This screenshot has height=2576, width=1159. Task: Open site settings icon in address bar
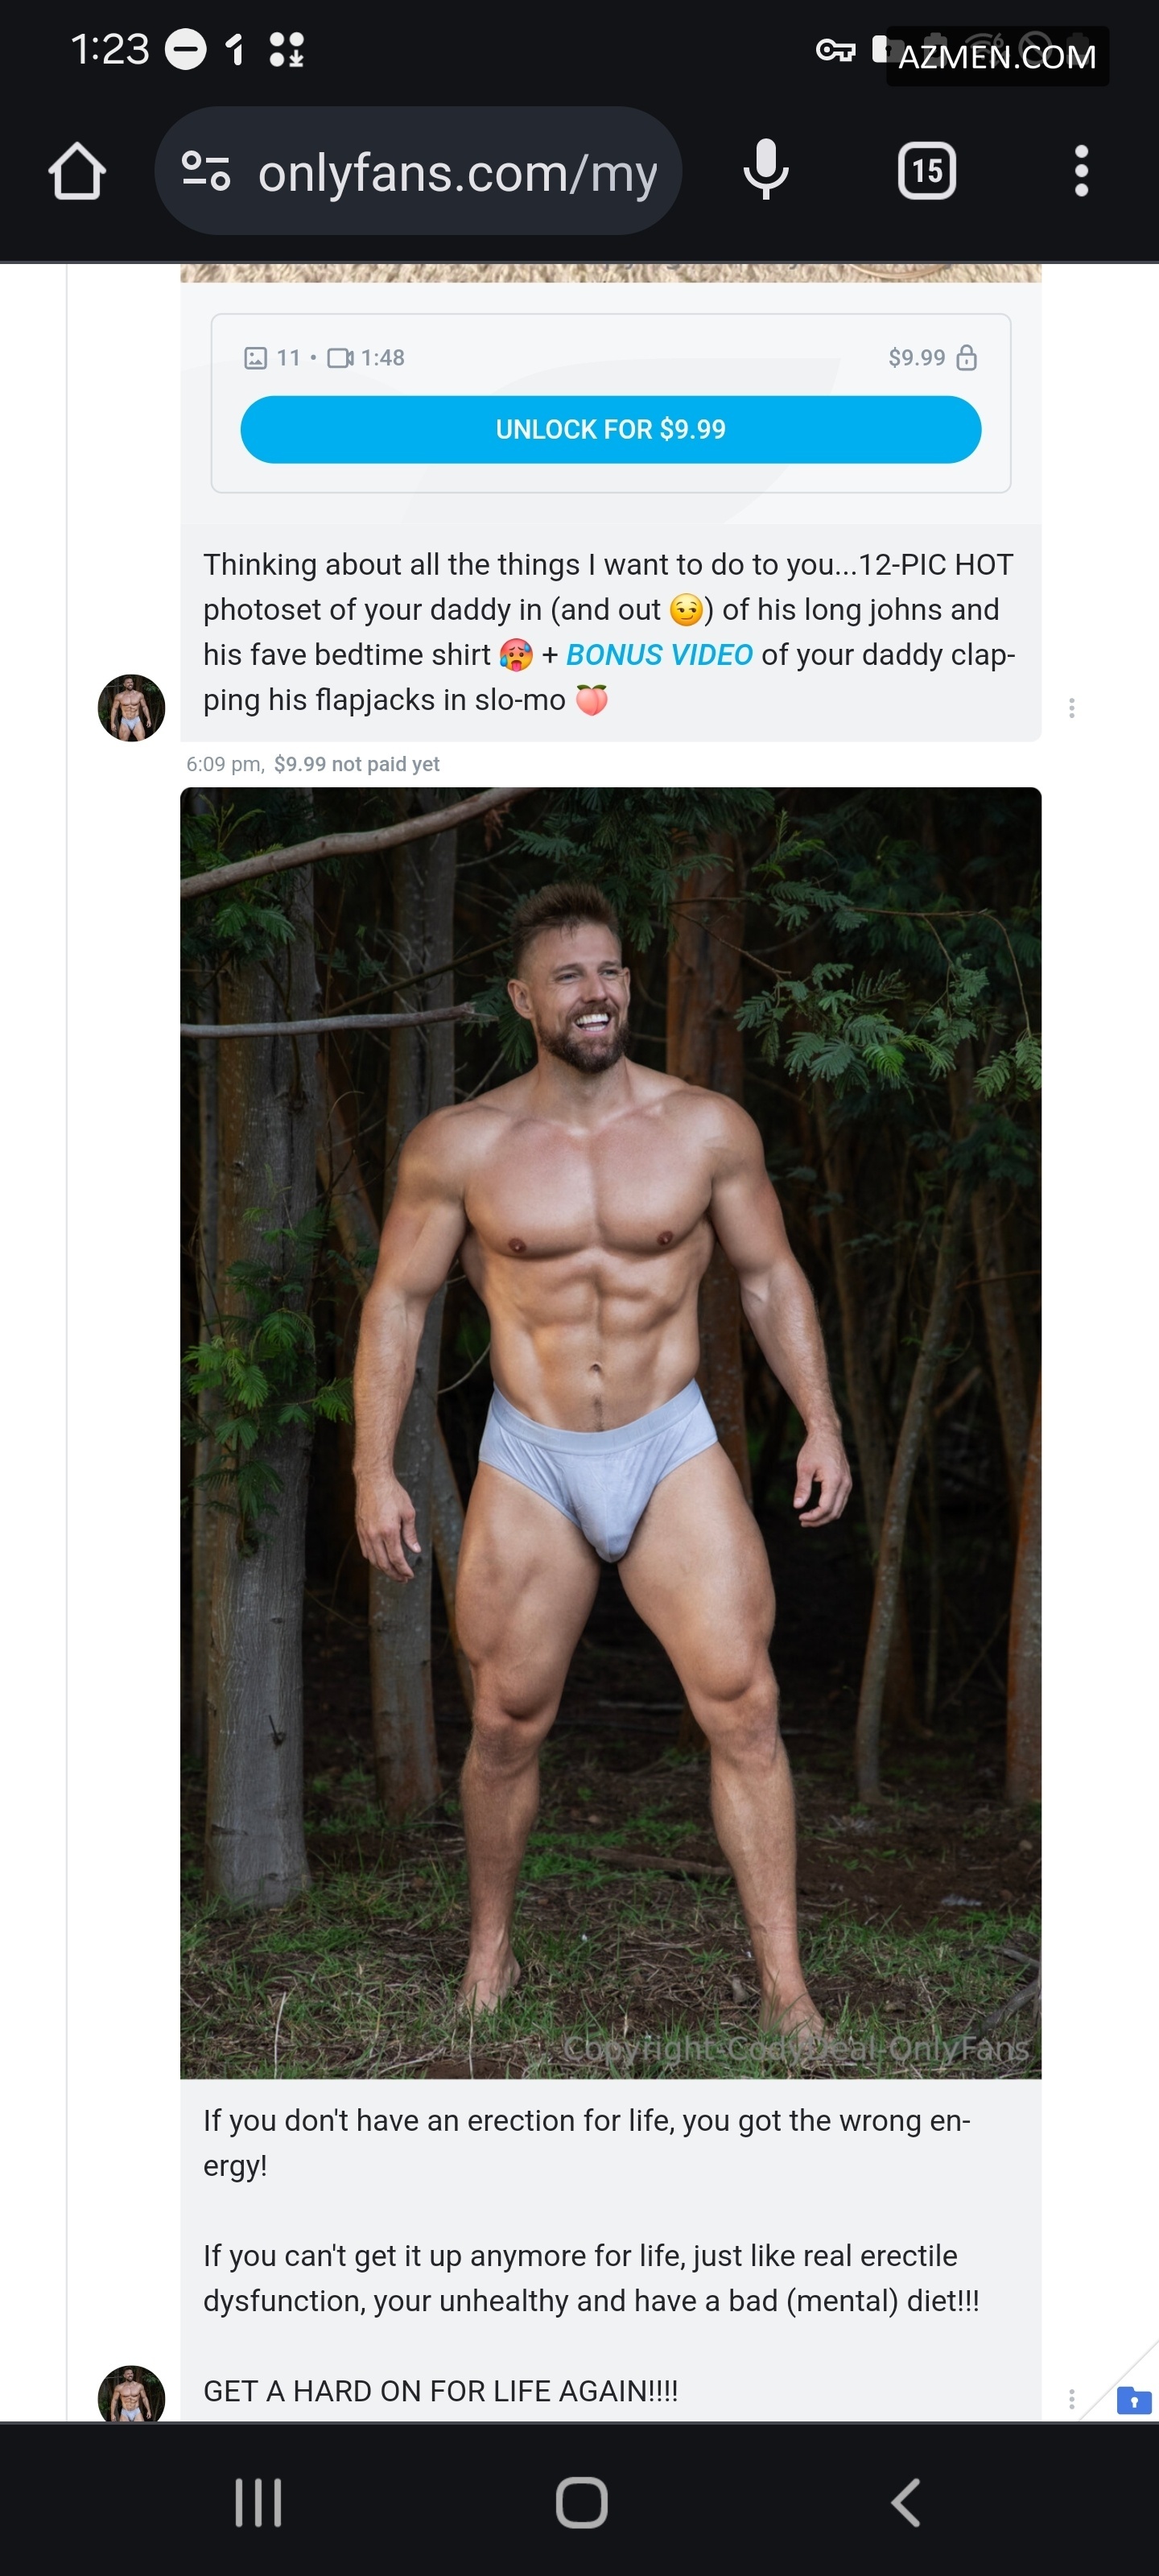[206, 171]
